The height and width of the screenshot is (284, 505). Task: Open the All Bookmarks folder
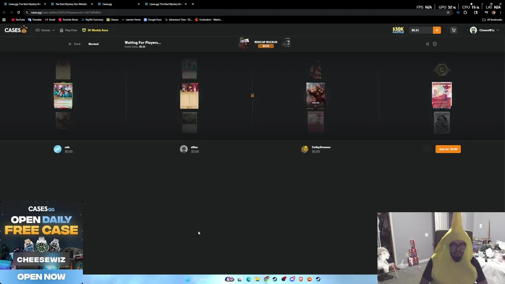(492, 20)
